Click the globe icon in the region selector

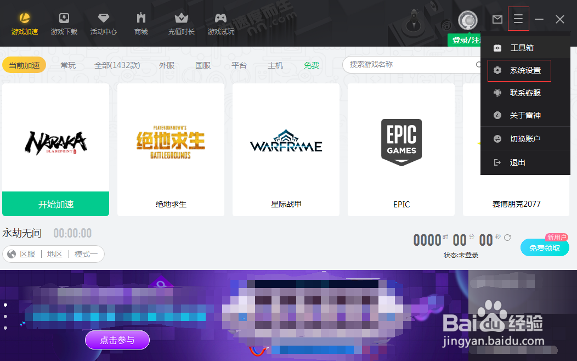(12, 254)
